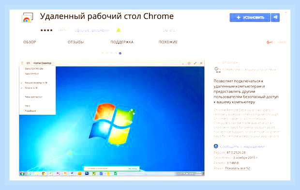Click the Google+ G+1 button
This screenshot has width=300, height=190.
270,42
